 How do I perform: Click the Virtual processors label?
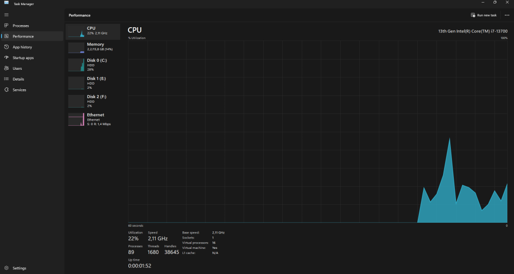195,243
